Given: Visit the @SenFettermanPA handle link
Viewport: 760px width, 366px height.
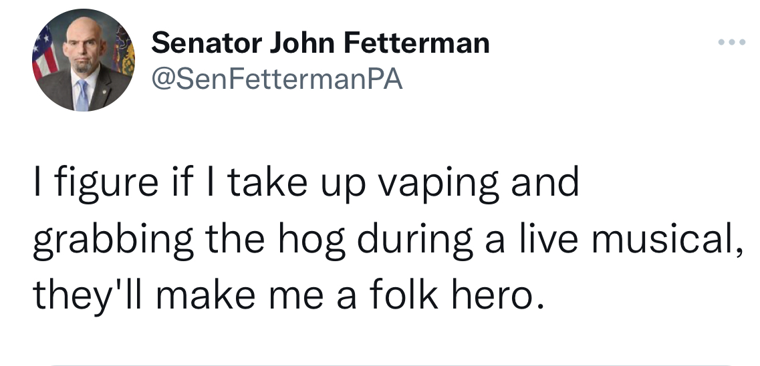Looking at the screenshot, I should pyautogui.click(x=277, y=80).
